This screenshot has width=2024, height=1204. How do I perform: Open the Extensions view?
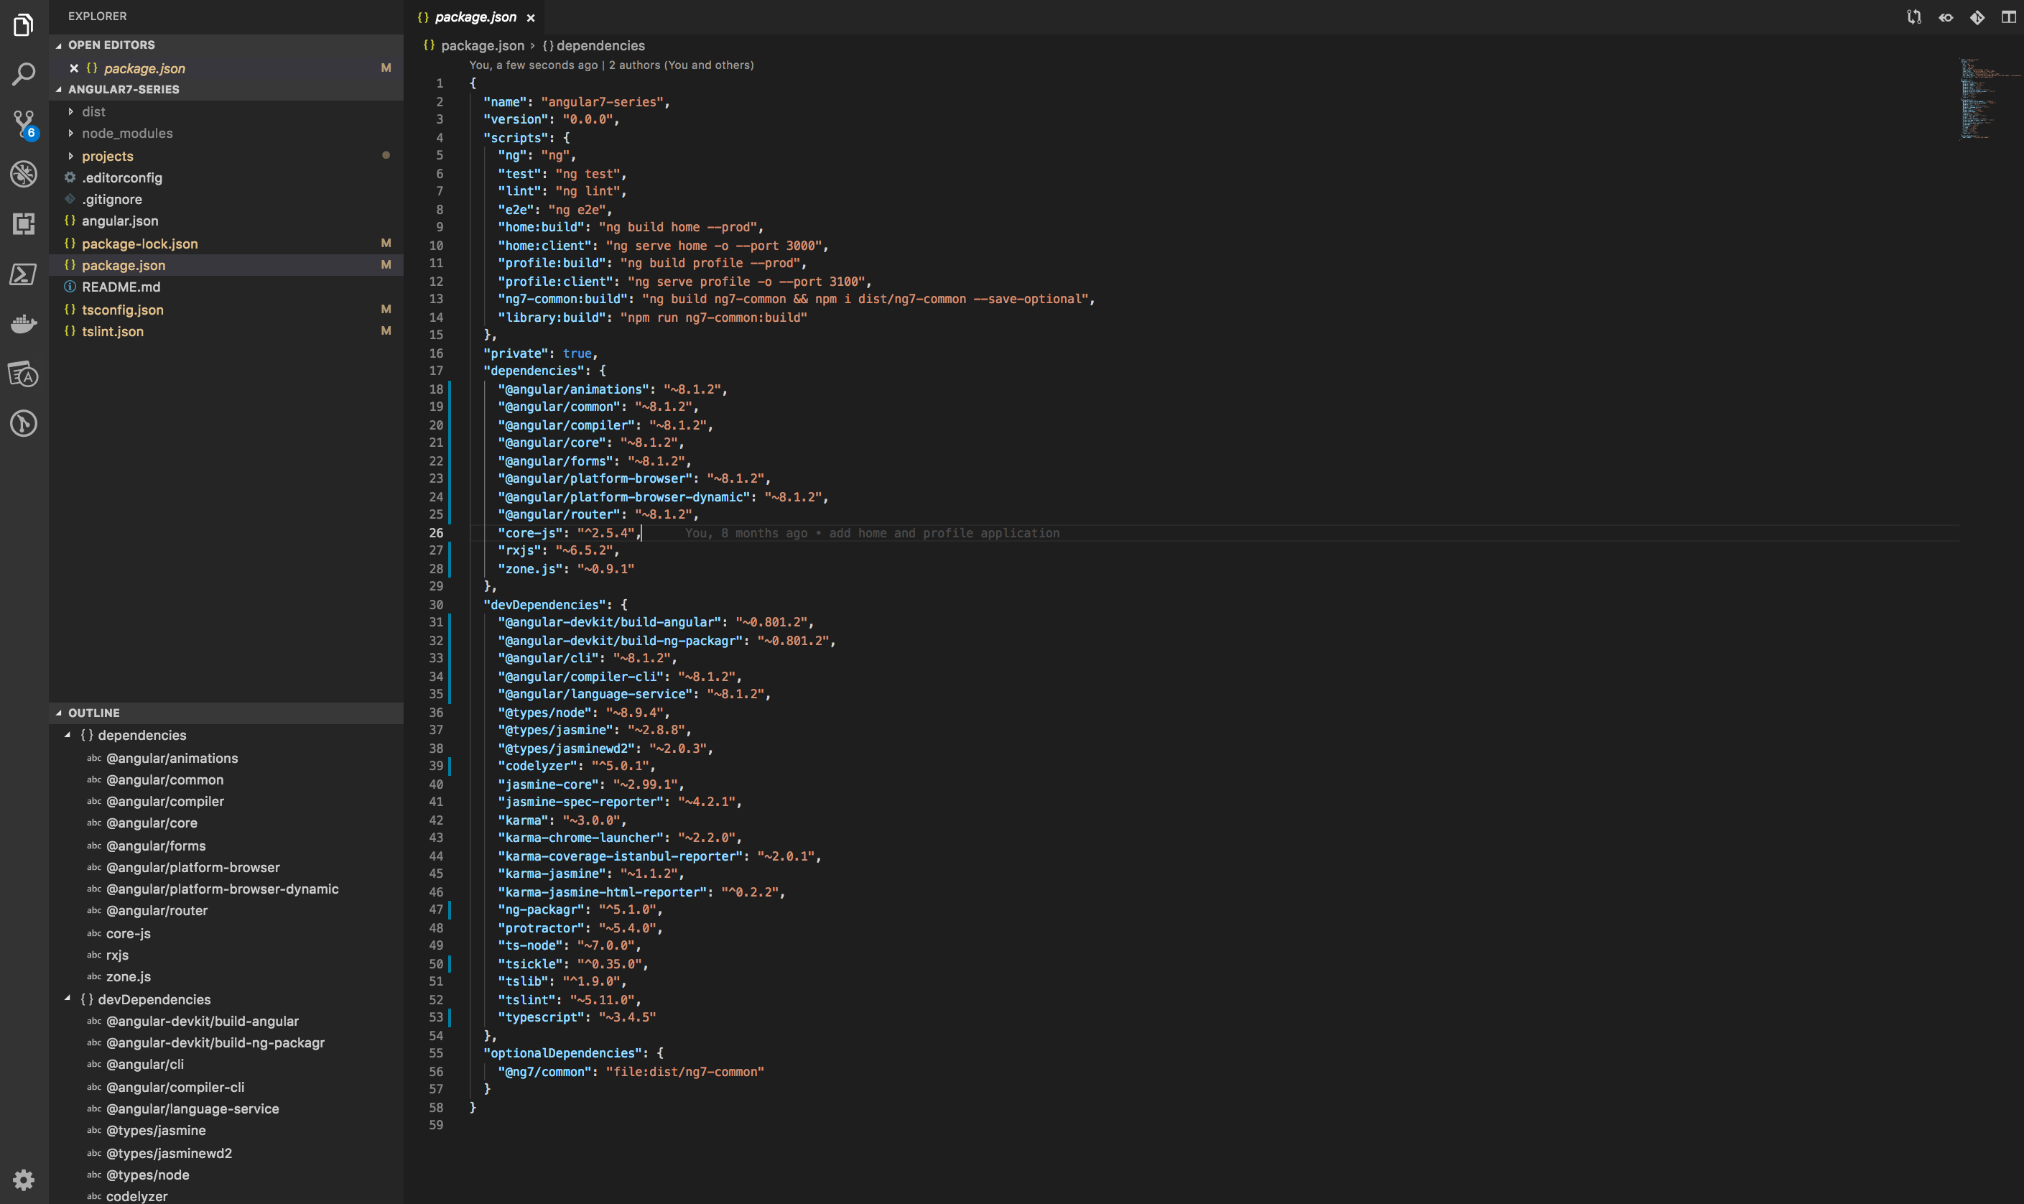[24, 224]
